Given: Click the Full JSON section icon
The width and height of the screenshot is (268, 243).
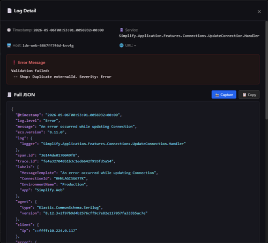Looking at the screenshot, I should 9,95.
